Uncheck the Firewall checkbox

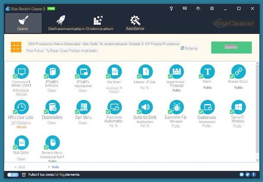click(170, 76)
